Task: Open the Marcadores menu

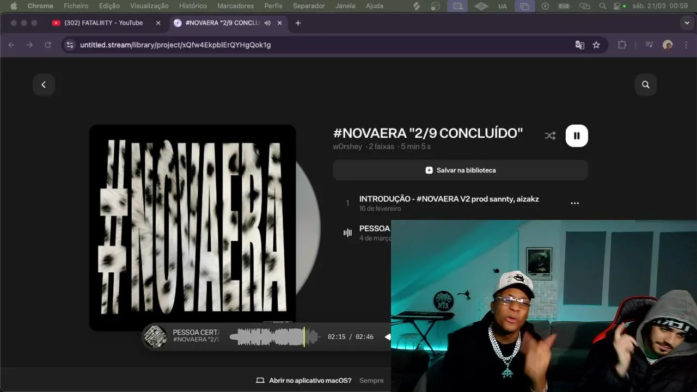Action: tap(235, 6)
